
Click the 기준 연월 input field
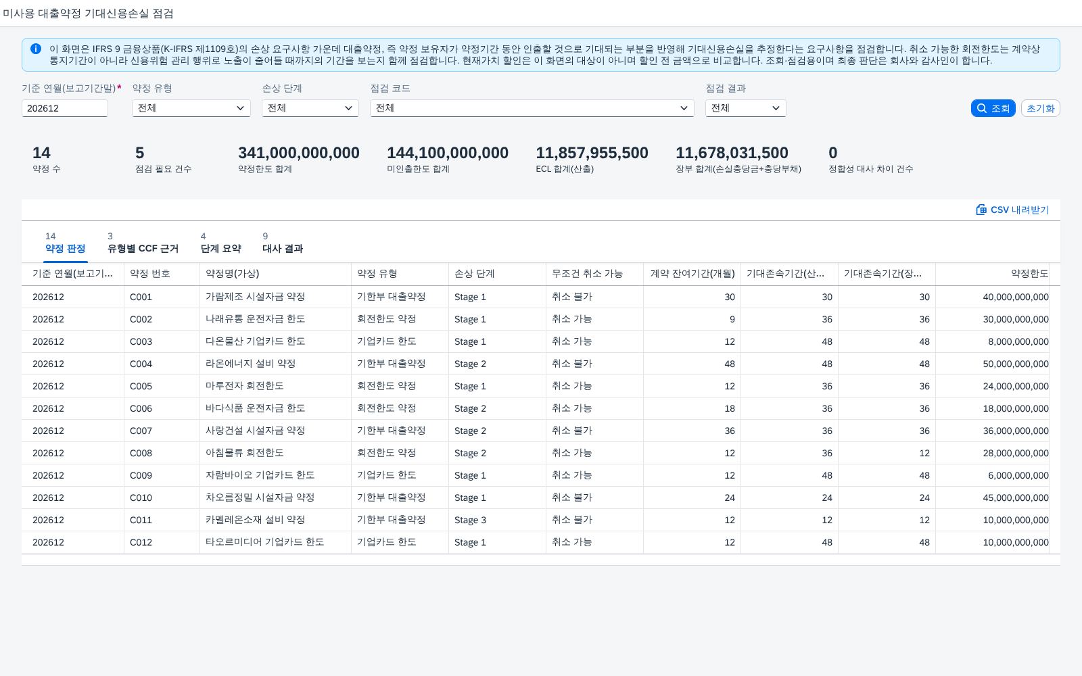(65, 108)
